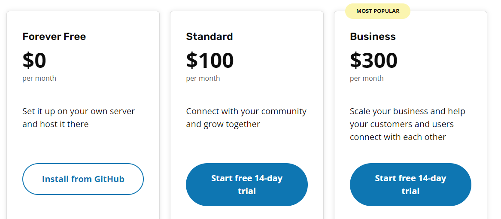Start the Business plan free 14-day trial
The image size is (501, 219).
410,185
